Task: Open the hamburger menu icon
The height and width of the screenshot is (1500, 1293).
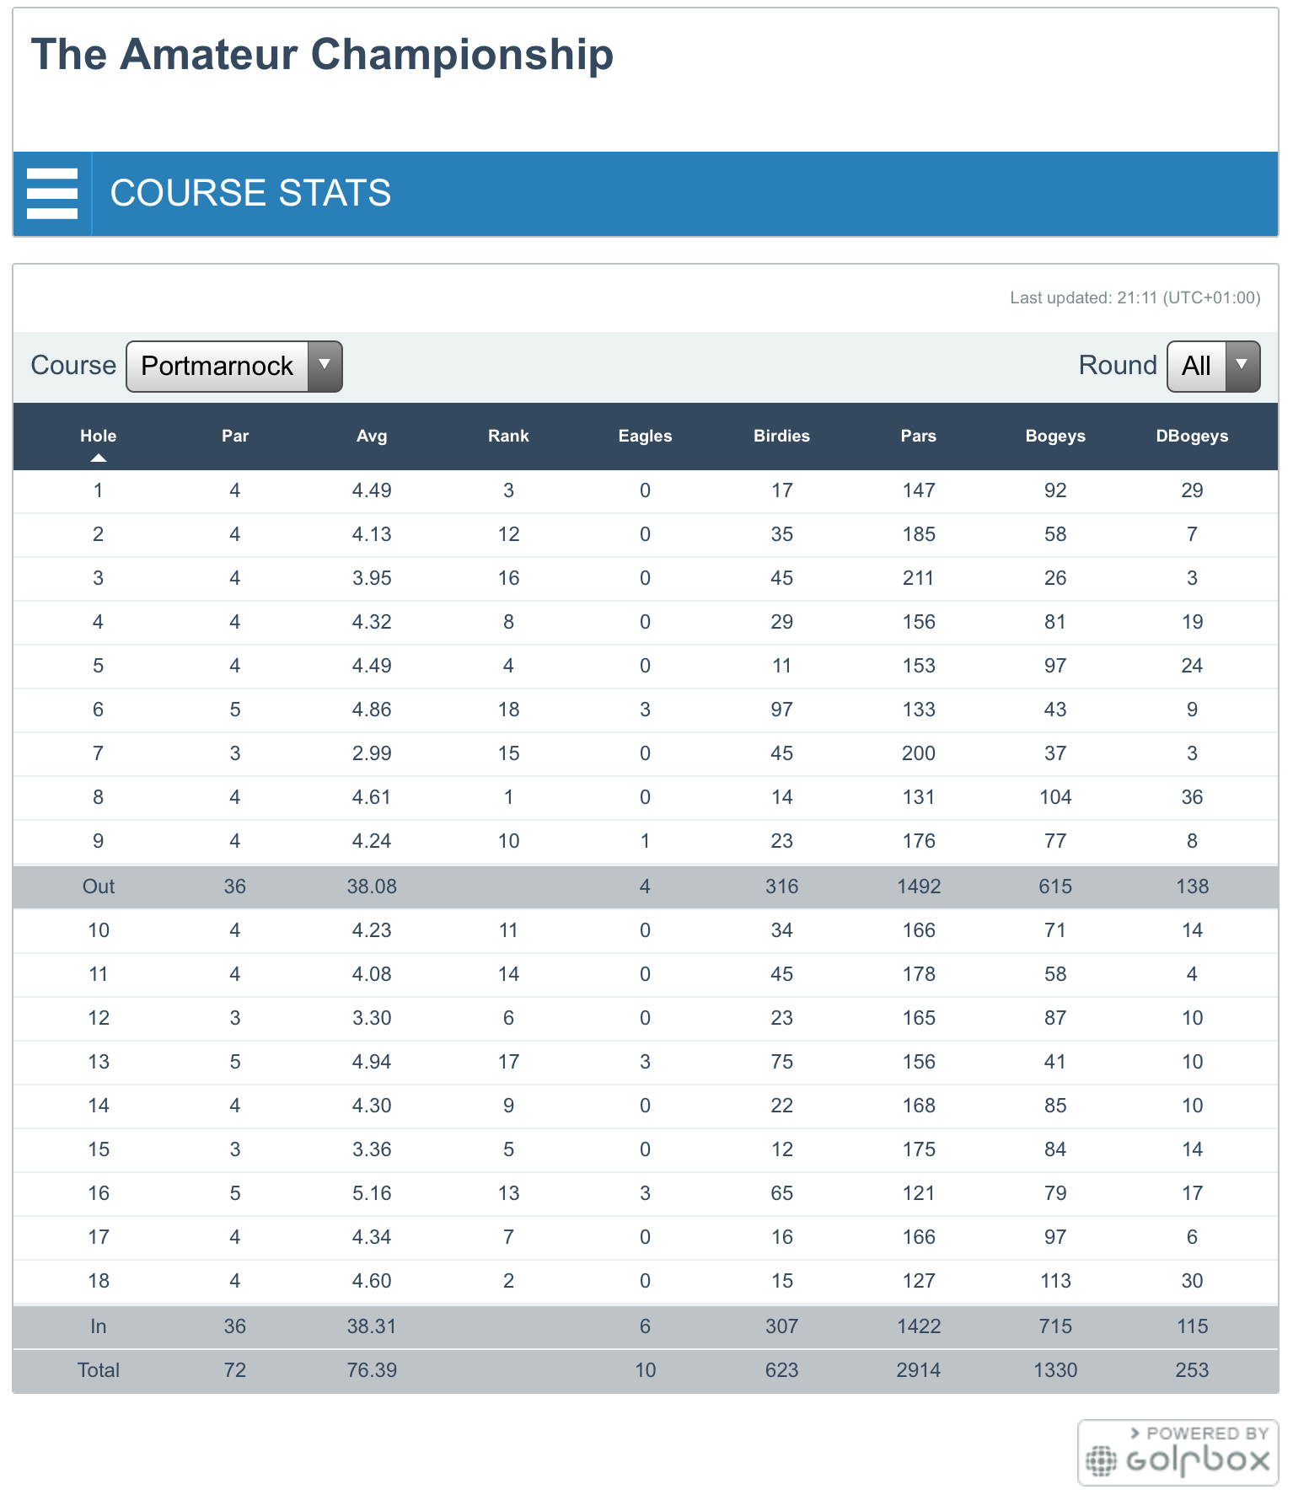Action: pyautogui.click(x=52, y=194)
